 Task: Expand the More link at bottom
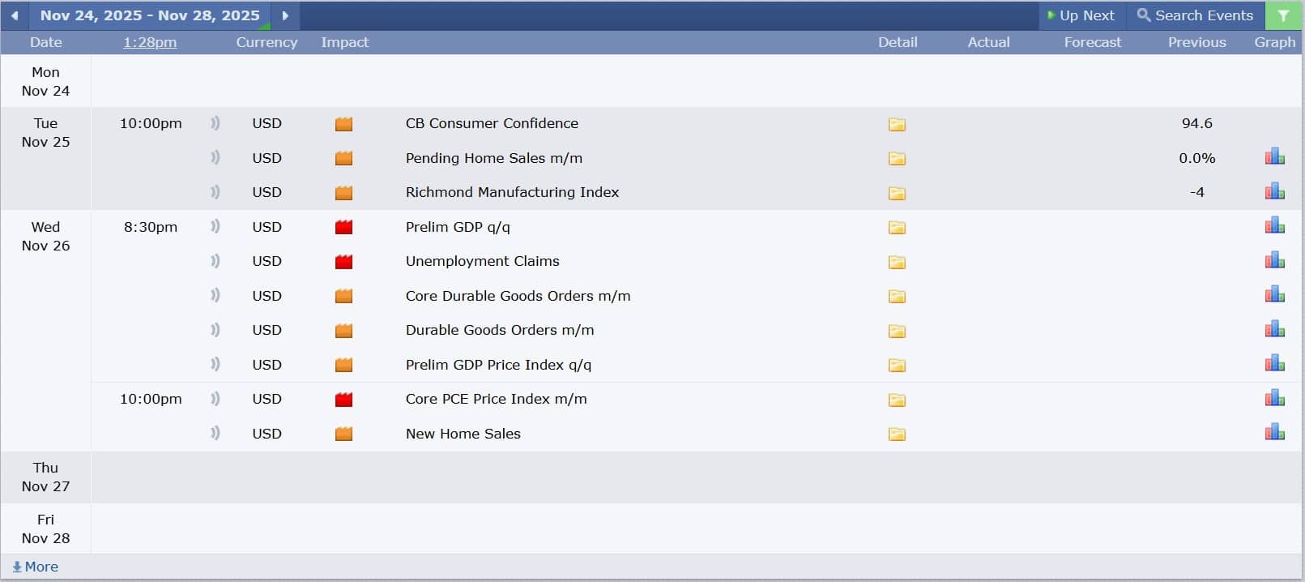coord(36,567)
